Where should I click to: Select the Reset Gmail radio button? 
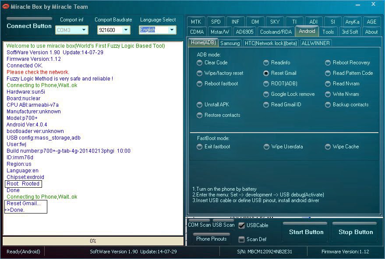(x=266, y=73)
